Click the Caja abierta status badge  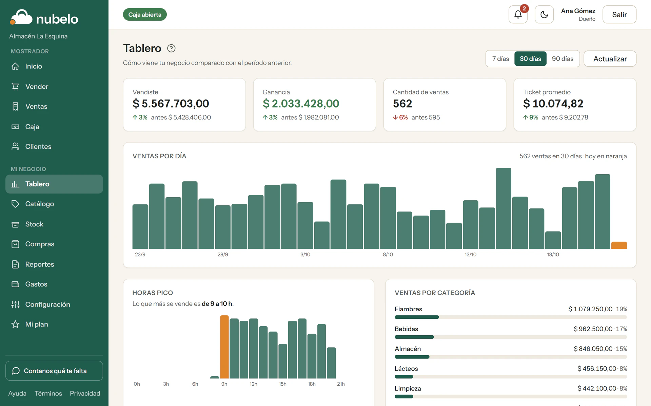point(145,15)
